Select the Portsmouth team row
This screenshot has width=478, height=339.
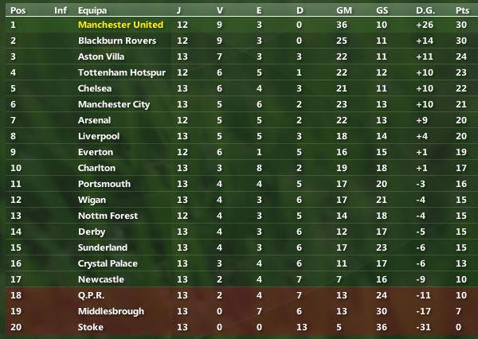click(x=104, y=184)
